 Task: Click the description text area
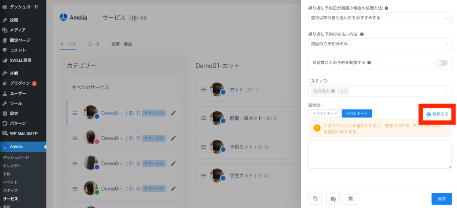pos(380,154)
